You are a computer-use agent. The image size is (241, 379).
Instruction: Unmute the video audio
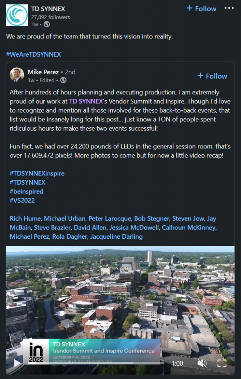[202, 363]
